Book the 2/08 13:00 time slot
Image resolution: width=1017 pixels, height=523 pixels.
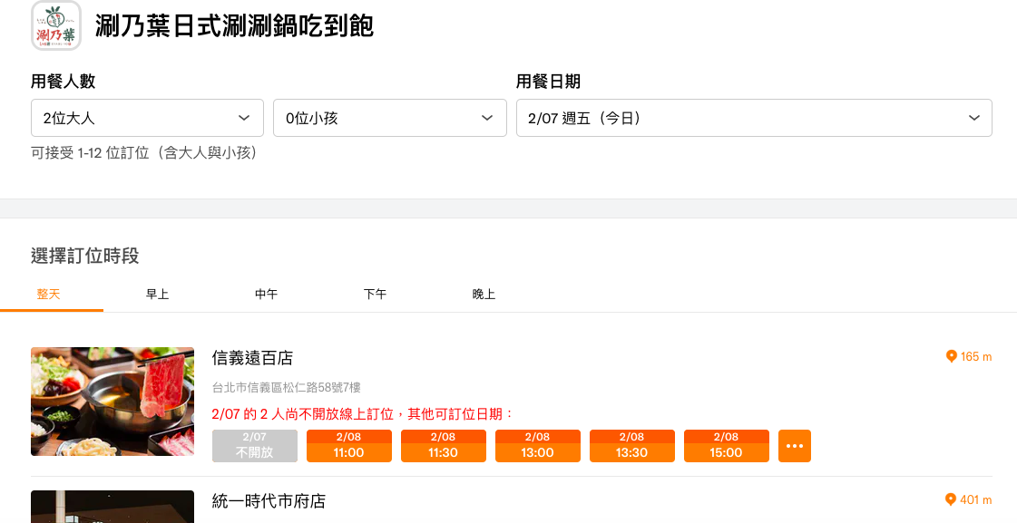point(538,446)
